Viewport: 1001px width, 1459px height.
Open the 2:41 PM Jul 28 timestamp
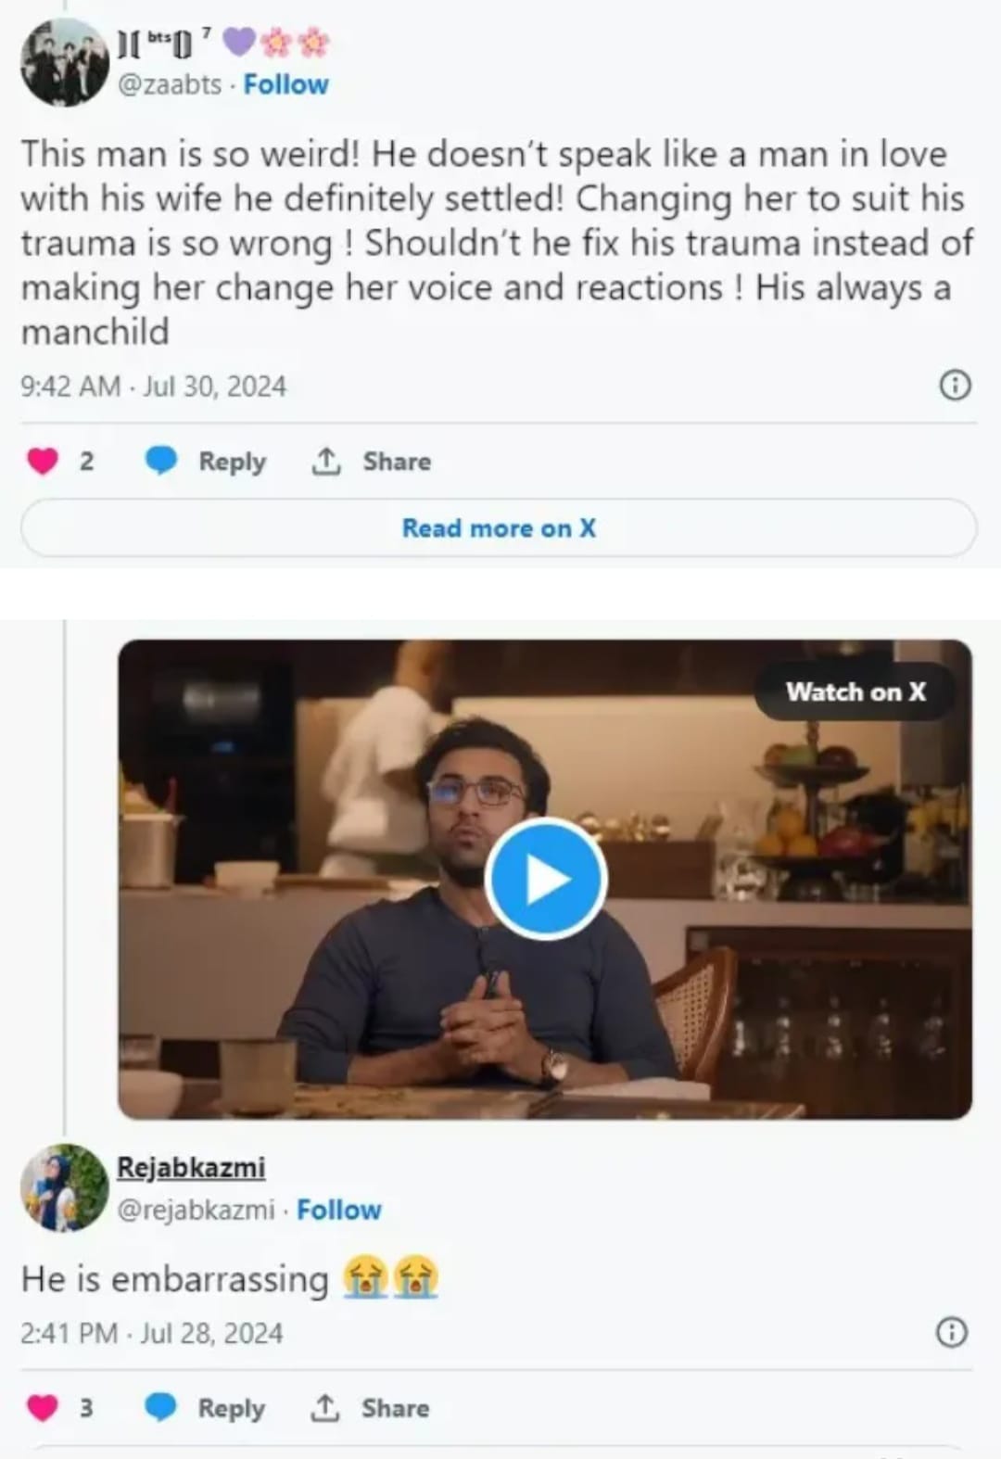click(152, 1333)
